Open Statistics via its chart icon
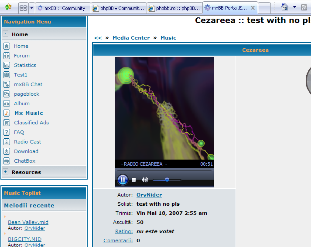This screenshot has height=247, width=311. [x=7, y=65]
